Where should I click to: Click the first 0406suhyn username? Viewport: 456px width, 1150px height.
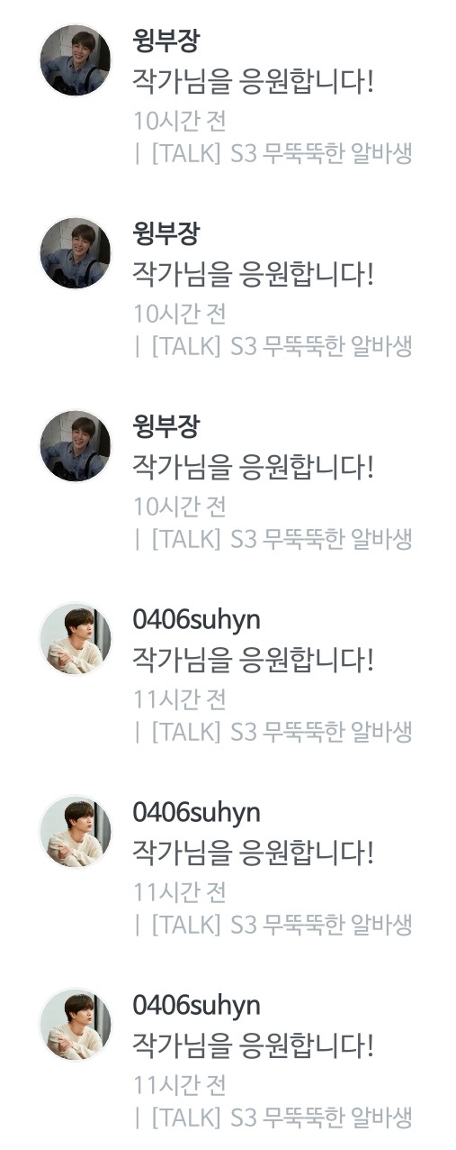(x=197, y=620)
